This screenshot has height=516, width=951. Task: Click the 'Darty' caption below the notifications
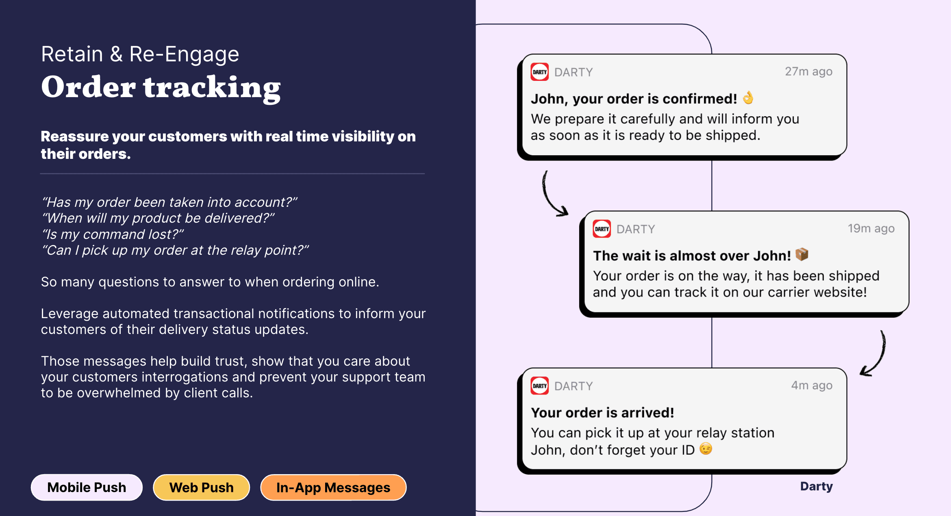(x=816, y=486)
